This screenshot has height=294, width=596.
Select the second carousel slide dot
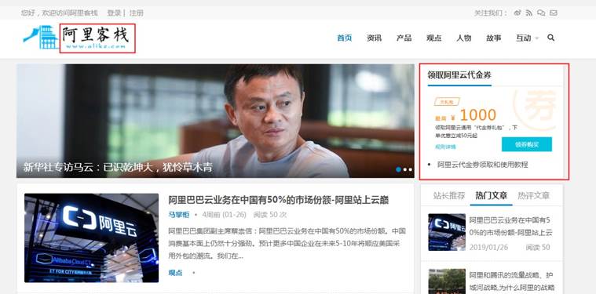(405, 169)
